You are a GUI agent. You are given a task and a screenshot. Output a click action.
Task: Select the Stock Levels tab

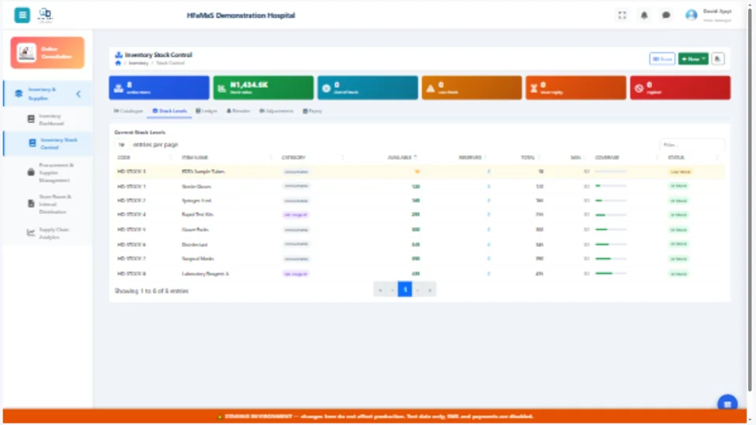tap(170, 111)
